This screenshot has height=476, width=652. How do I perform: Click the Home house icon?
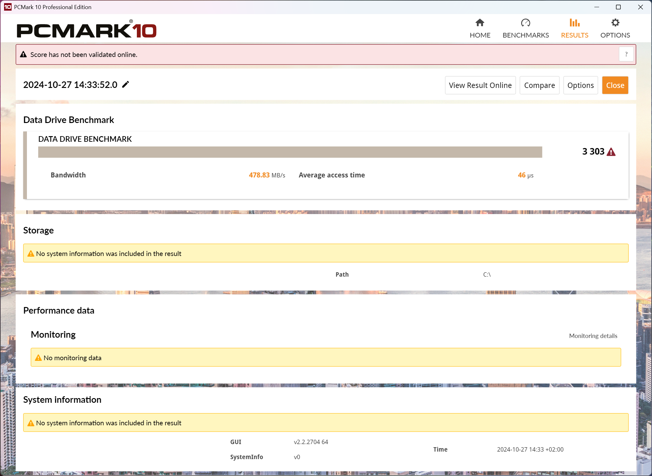480,23
